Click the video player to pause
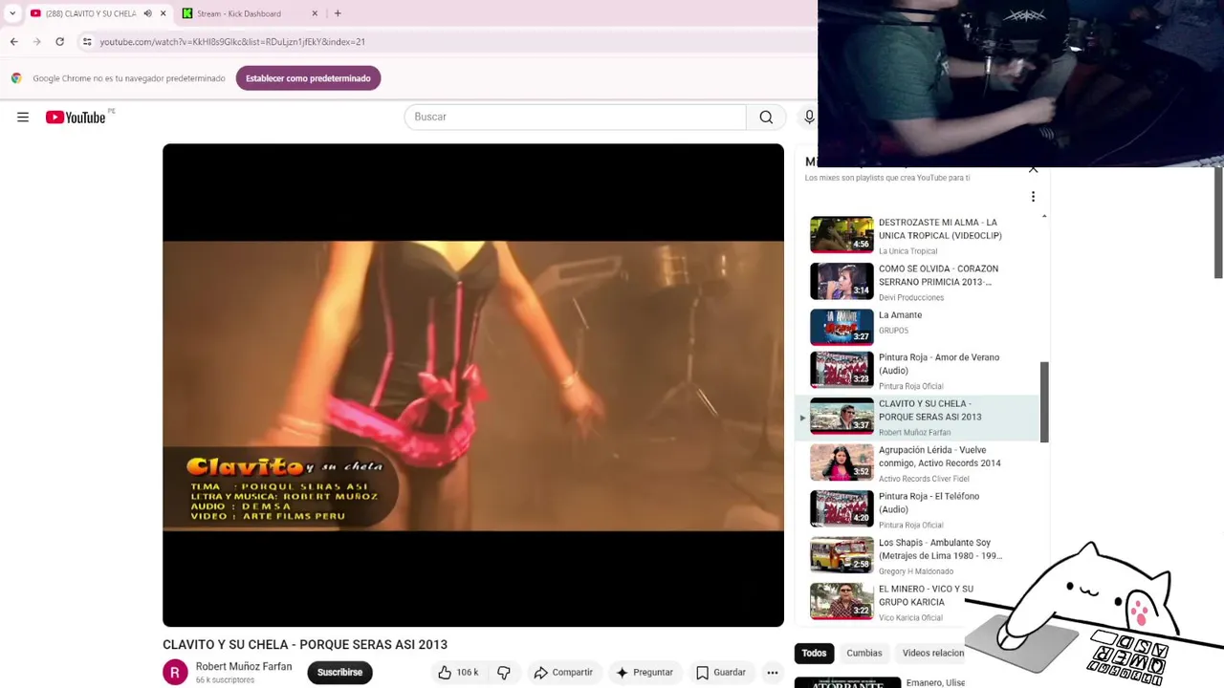This screenshot has width=1224, height=688. point(473,385)
